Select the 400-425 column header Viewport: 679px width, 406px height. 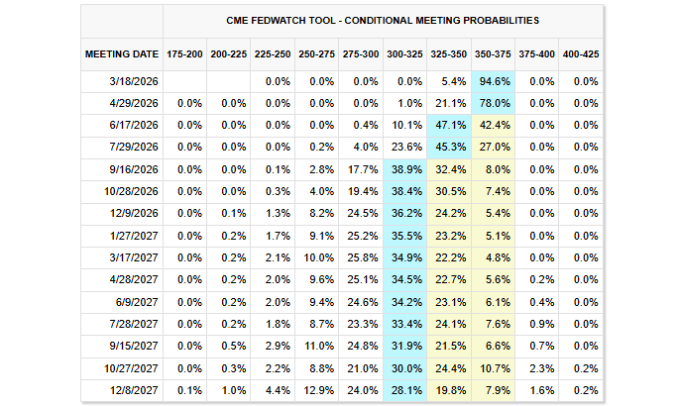click(x=580, y=51)
